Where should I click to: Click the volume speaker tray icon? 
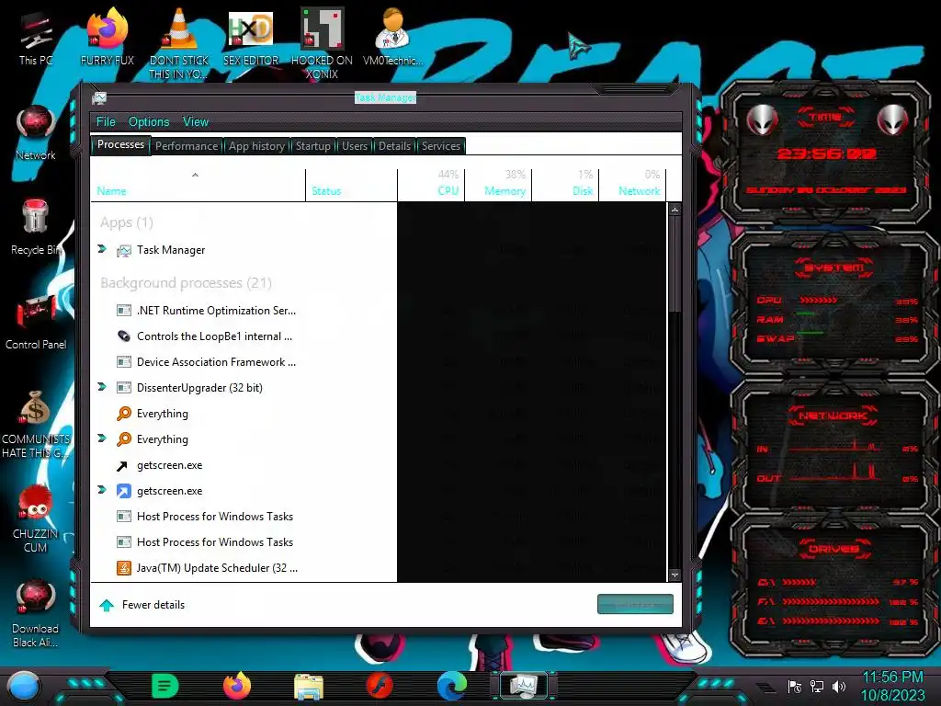839,687
